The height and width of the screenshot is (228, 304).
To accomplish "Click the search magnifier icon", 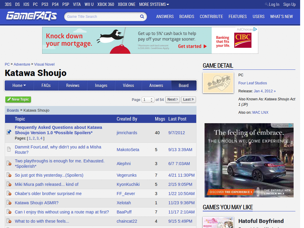I will pyautogui.click(x=142, y=17).
